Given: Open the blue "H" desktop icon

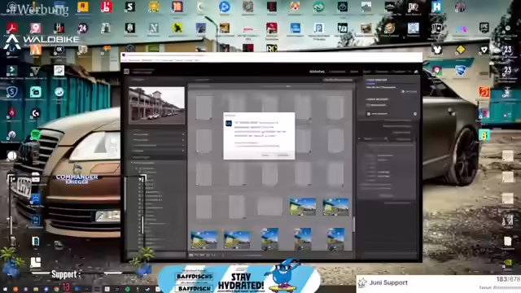Looking at the screenshot, I should tap(436, 7).
